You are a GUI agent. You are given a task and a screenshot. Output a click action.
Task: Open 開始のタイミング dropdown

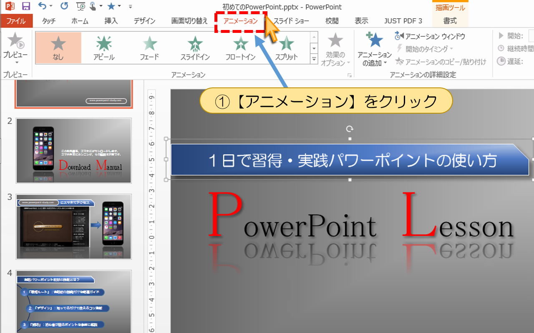424,49
